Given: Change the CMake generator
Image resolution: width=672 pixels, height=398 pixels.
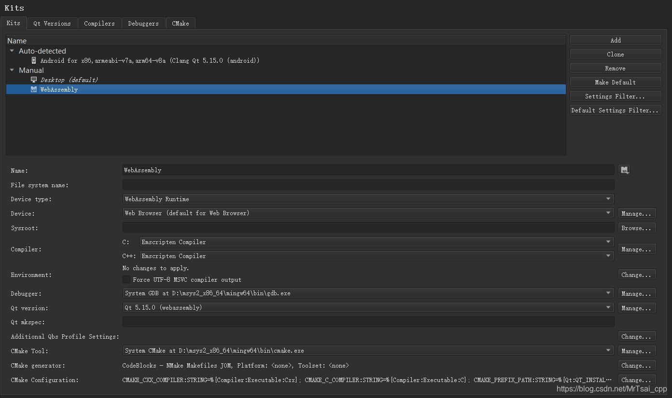Looking at the screenshot, I should point(637,365).
